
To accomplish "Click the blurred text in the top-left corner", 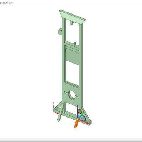I will (6, 2).
